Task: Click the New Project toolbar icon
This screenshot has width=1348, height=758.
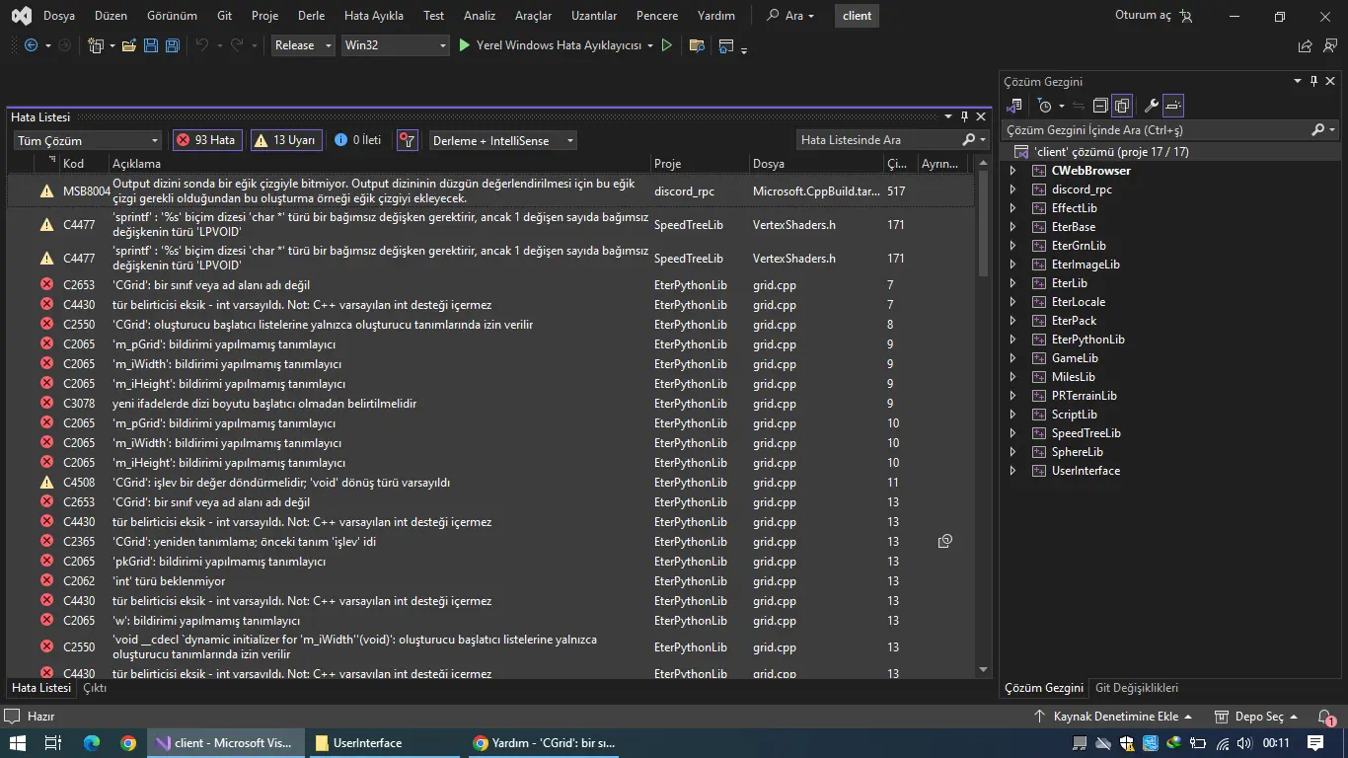Action: 96,45
